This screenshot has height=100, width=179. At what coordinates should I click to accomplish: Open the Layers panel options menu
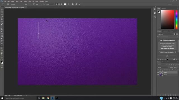click(x=178, y=62)
